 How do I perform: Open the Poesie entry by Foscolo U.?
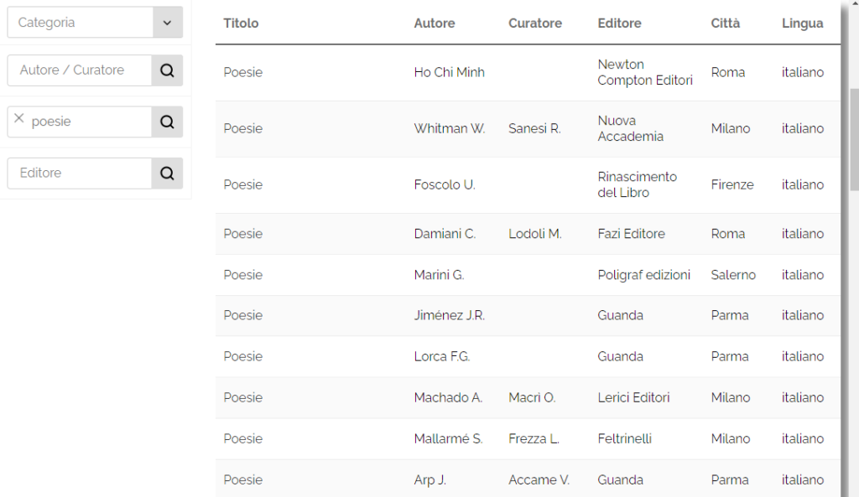528,185
